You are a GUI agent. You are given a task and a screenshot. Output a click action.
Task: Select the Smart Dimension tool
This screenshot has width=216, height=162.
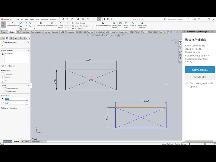coord(13,24)
